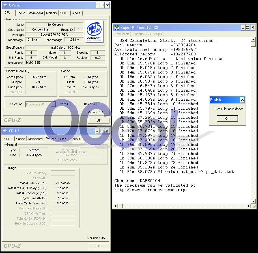
Task: Click the Super PI horizontal scrollbar thumb
Action: (120, 206)
